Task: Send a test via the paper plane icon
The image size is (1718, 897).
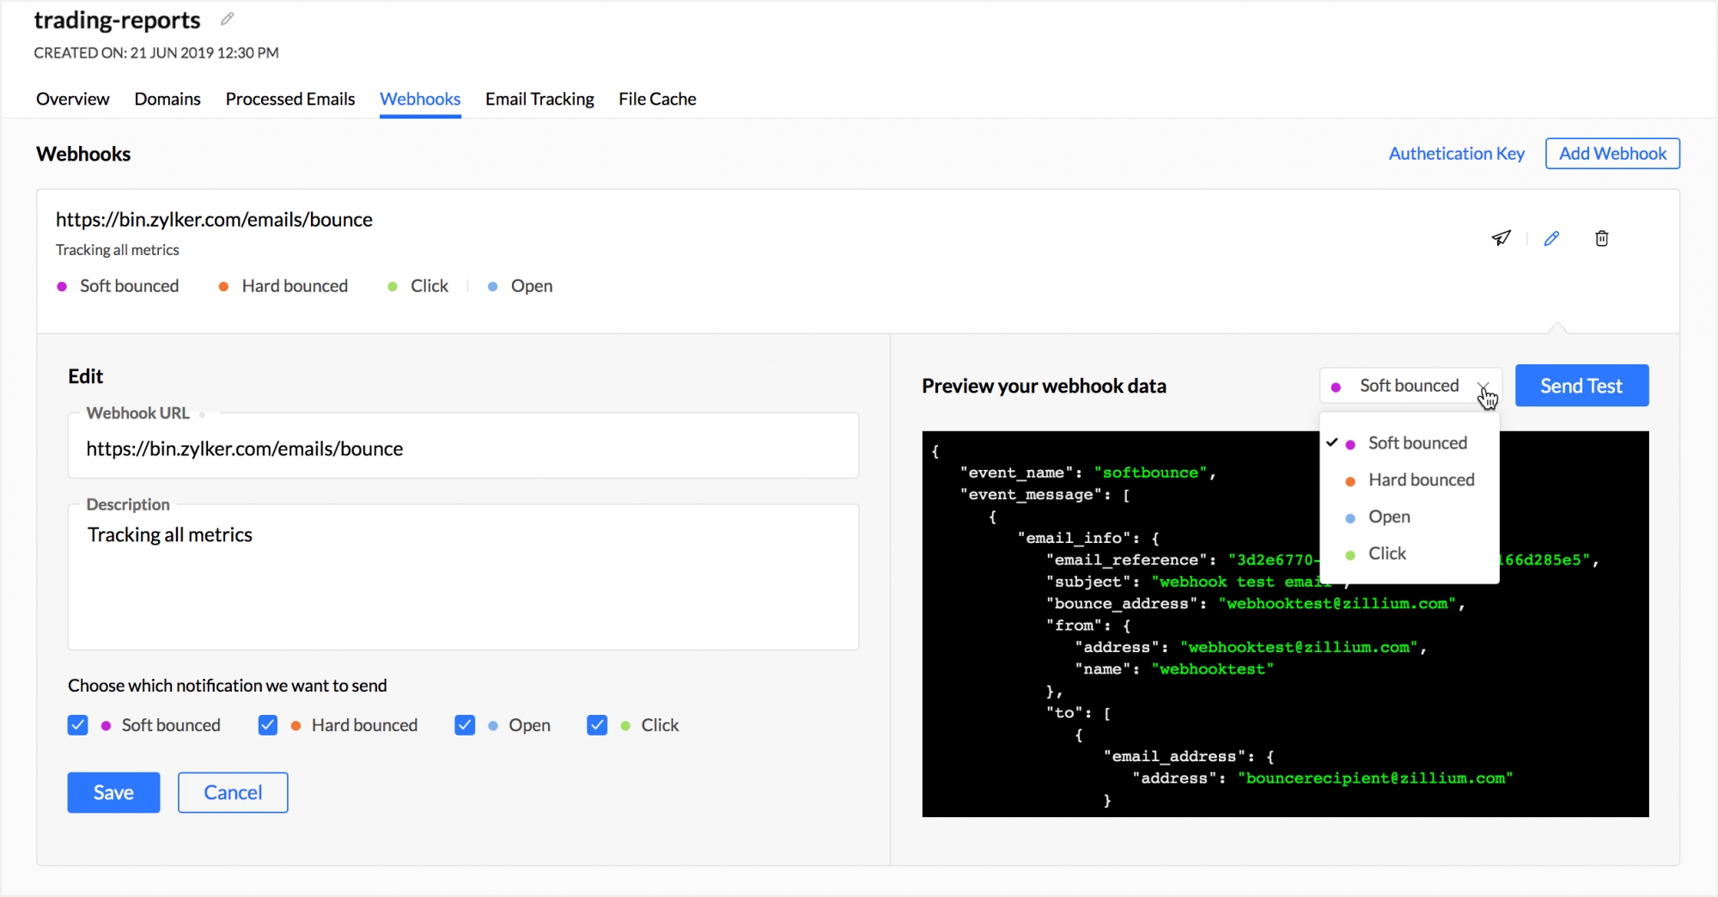Action: point(1502,238)
